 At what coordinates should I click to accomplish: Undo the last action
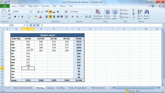coord(9,2)
